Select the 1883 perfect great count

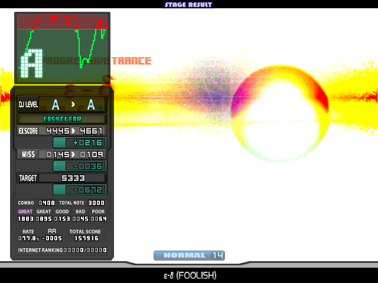pos(25,219)
